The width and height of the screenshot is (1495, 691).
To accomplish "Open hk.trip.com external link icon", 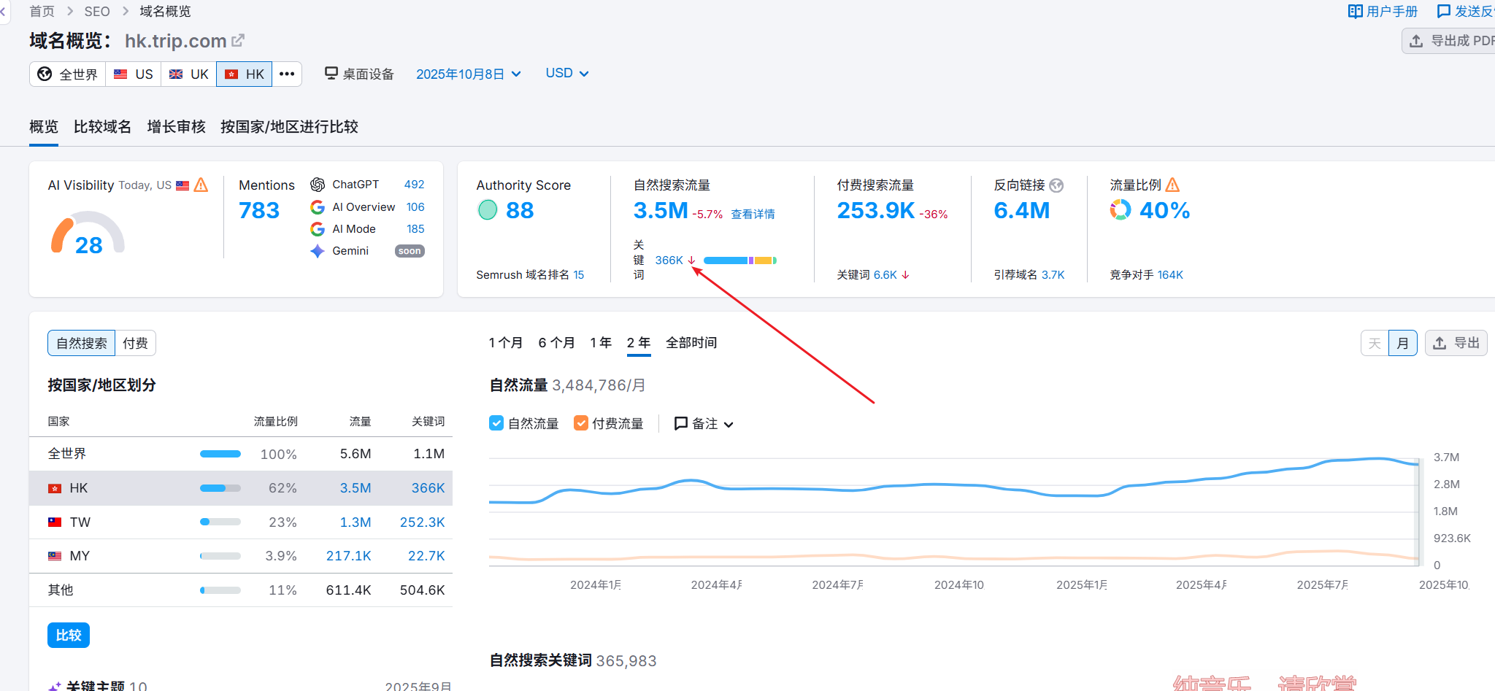I will point(238,41).
